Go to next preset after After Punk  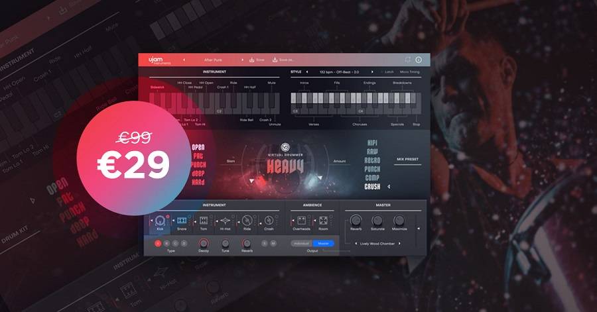(242, 60)
